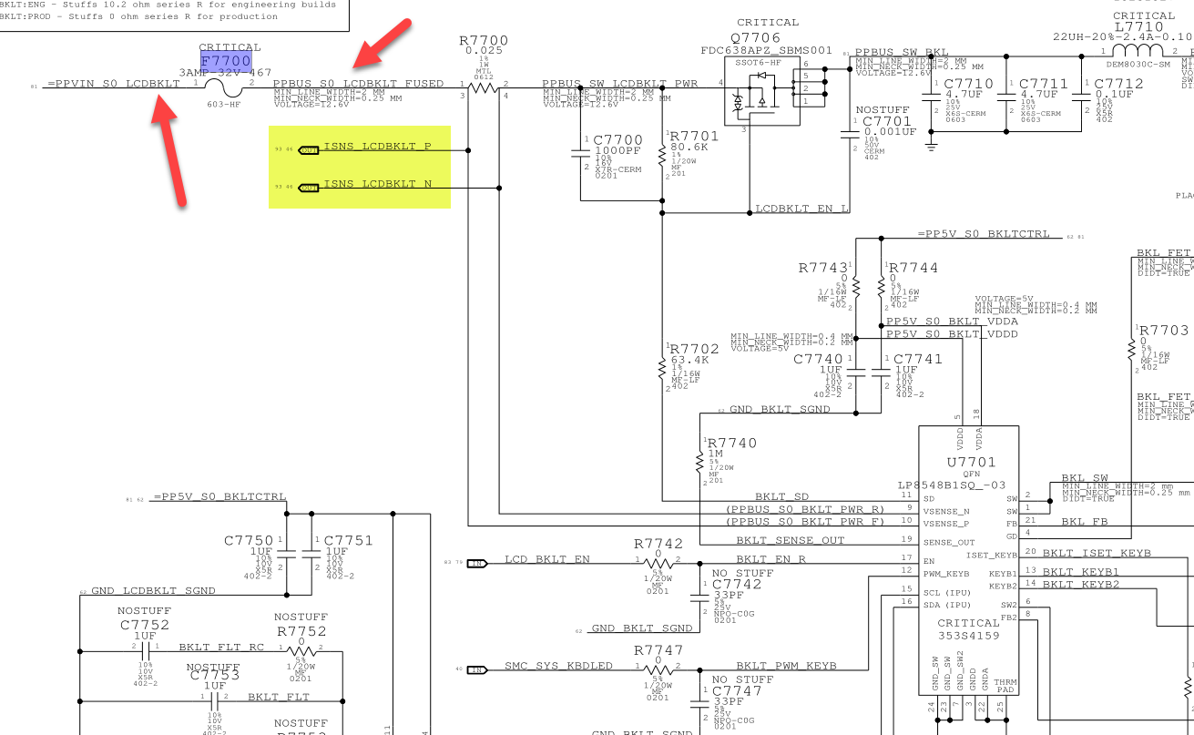
Task: Click the R7744 designator text
Action: point(913,268)
